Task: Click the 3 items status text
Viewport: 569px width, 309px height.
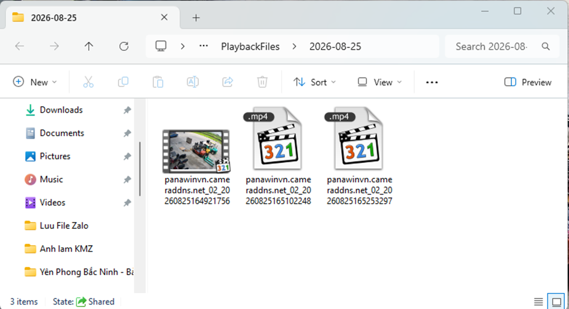Action: pyautogui.click(x=24, y=302)
